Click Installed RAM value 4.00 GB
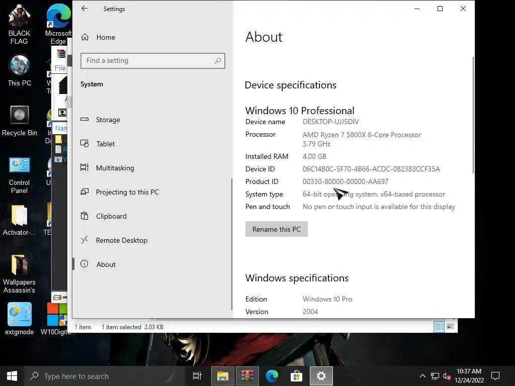Screen dimensions: 515x386 pos(314,157)
